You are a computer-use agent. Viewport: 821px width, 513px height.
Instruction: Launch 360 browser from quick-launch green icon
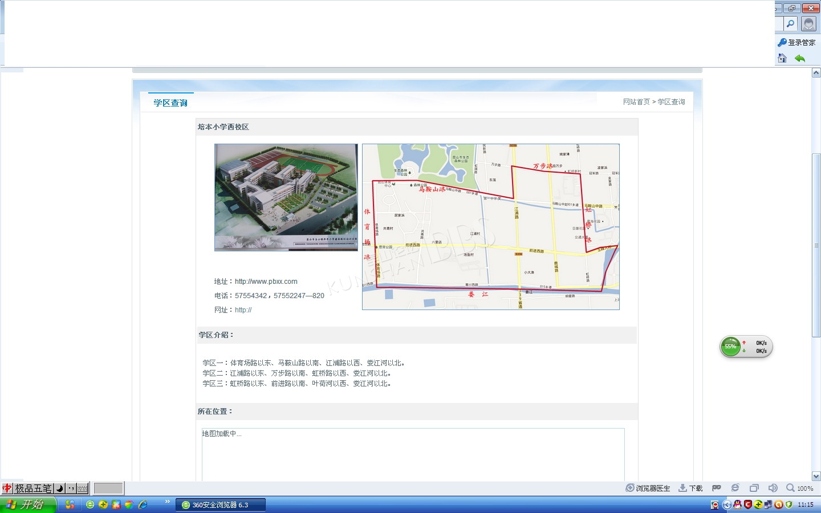tap(90, 504)
